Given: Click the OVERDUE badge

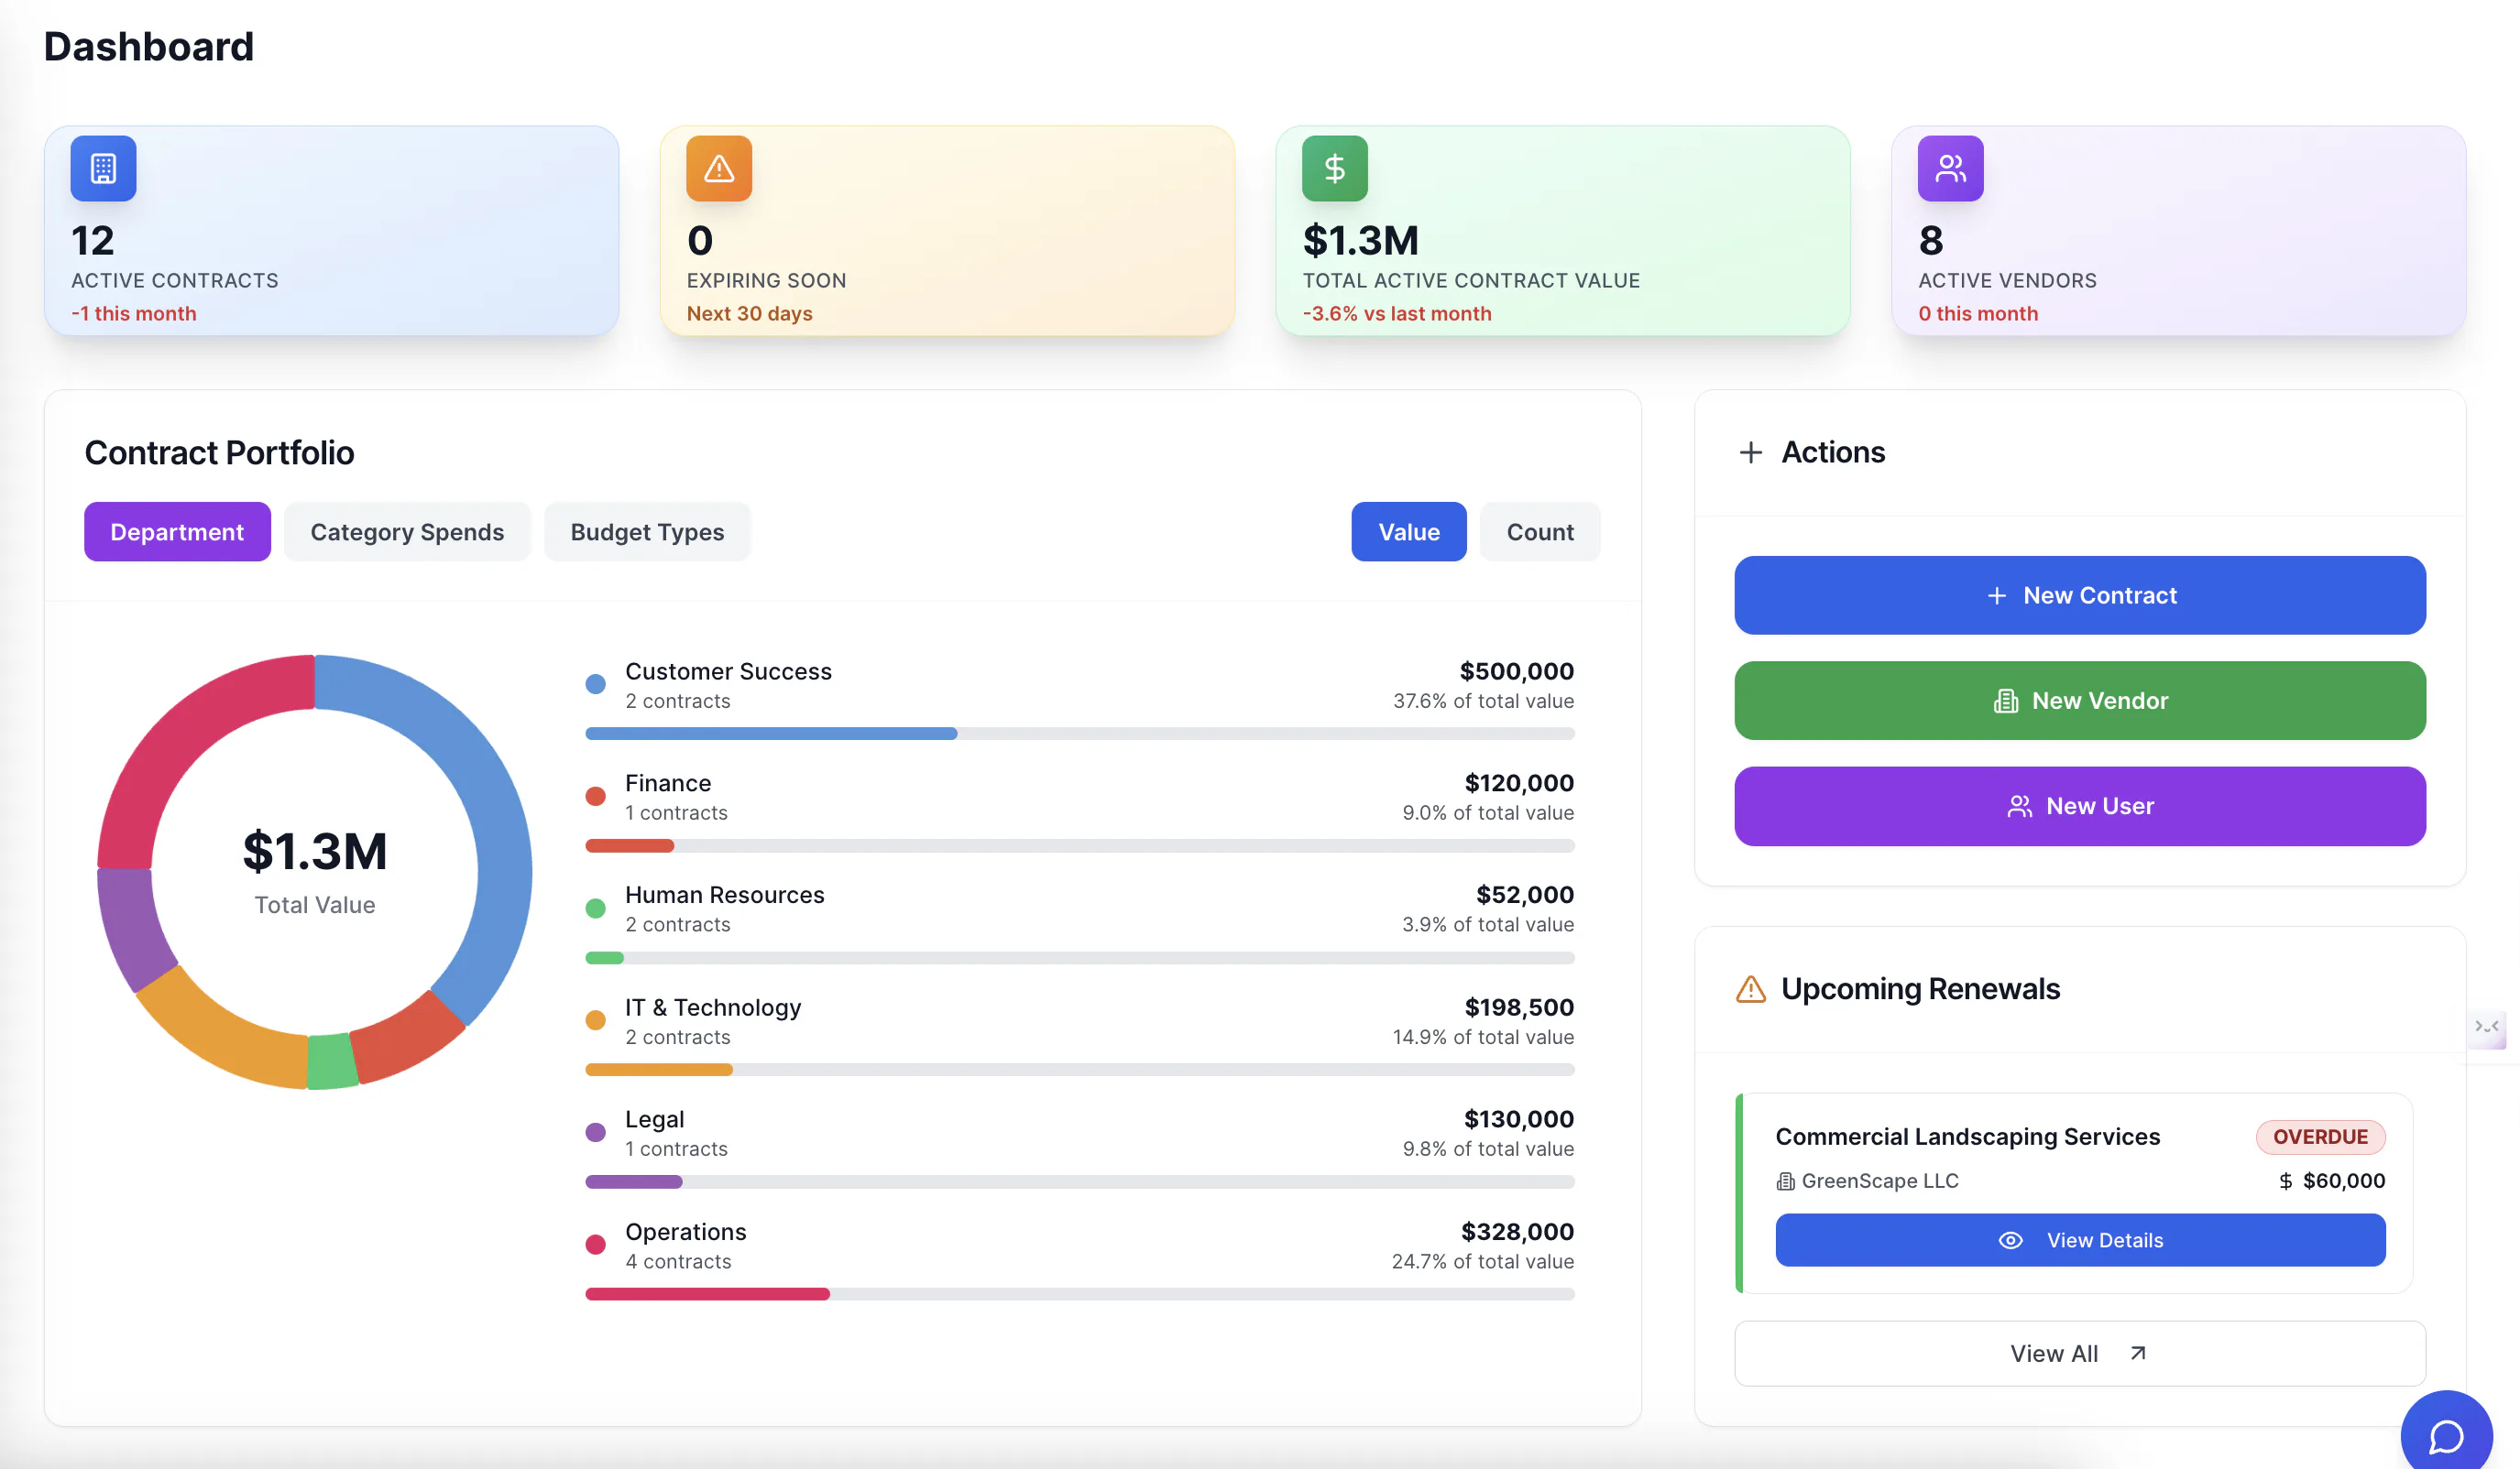Looking at the screenshot, I should pos(2320,1137).
